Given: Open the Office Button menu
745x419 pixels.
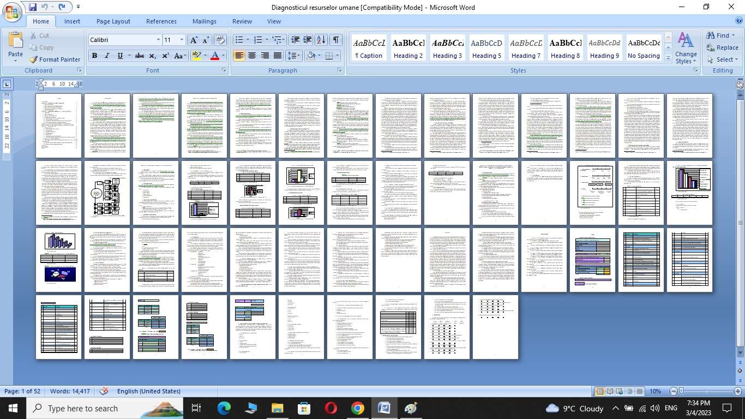Looking at the screenshot, I should [x=12, y=11].
